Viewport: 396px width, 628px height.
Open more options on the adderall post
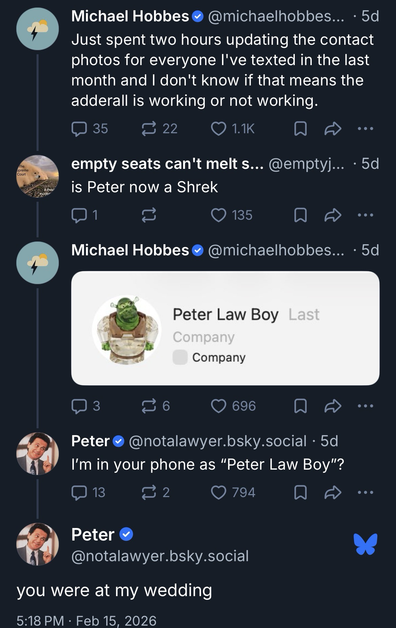tap(366, 129)
